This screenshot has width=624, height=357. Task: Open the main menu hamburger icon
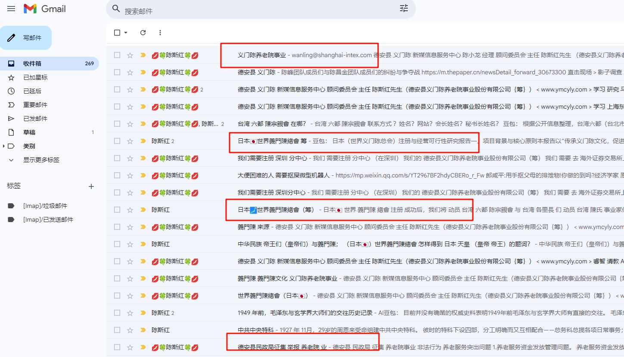click(x=11, y=9)
